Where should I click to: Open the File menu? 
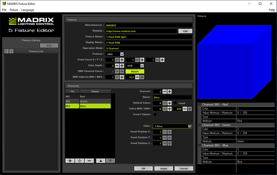point(4,10)
